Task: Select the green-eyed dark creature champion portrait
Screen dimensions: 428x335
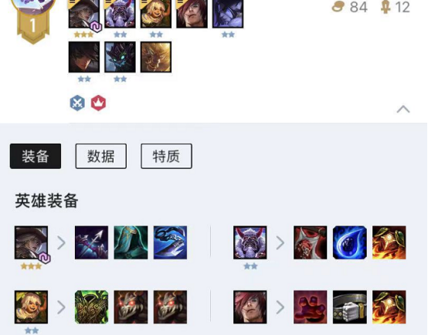Action: click(x=120, y=57)
